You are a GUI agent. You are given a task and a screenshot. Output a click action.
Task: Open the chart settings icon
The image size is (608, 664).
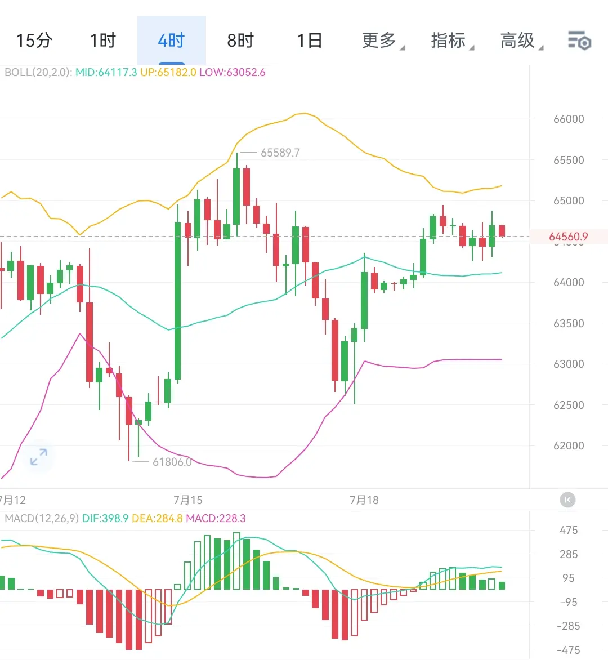579,41
